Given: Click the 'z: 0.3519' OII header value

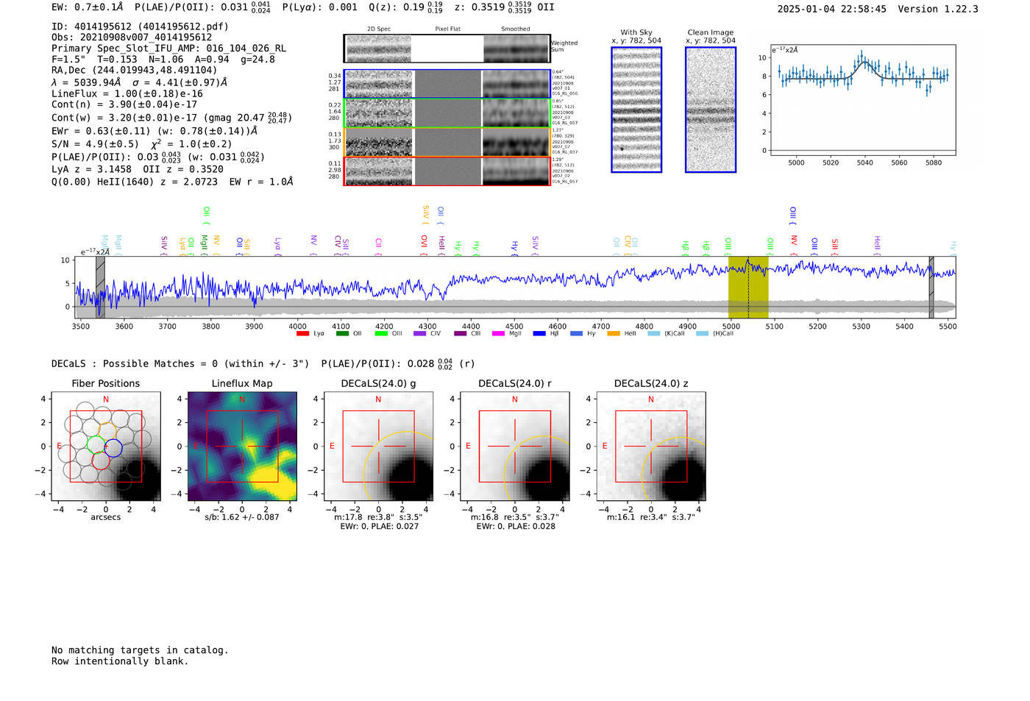Looking at the screenshot, I should 504,7.
